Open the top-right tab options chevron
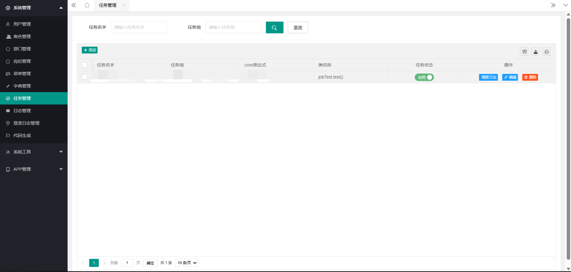This screenshot has width=571, height=272. click(566, 5)
